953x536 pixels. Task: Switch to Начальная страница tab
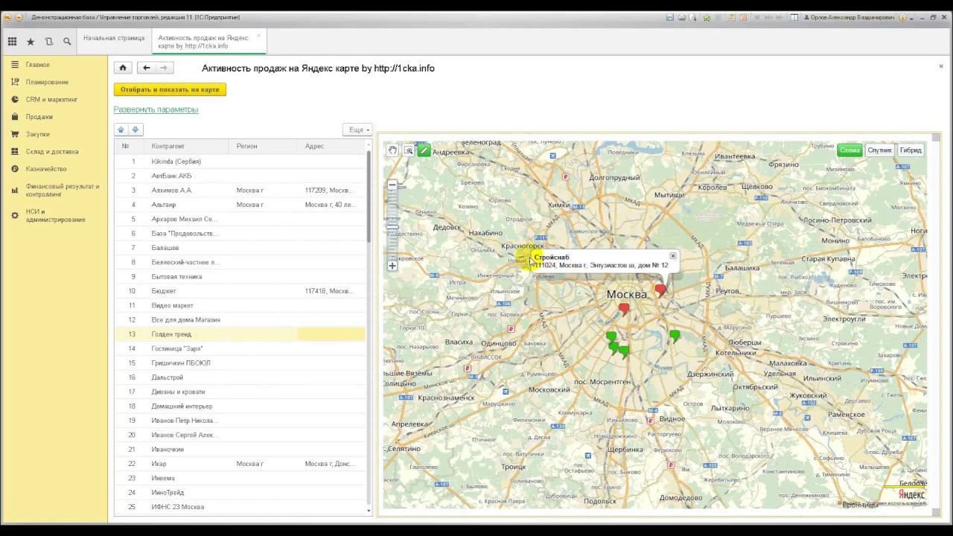[114, 38]
